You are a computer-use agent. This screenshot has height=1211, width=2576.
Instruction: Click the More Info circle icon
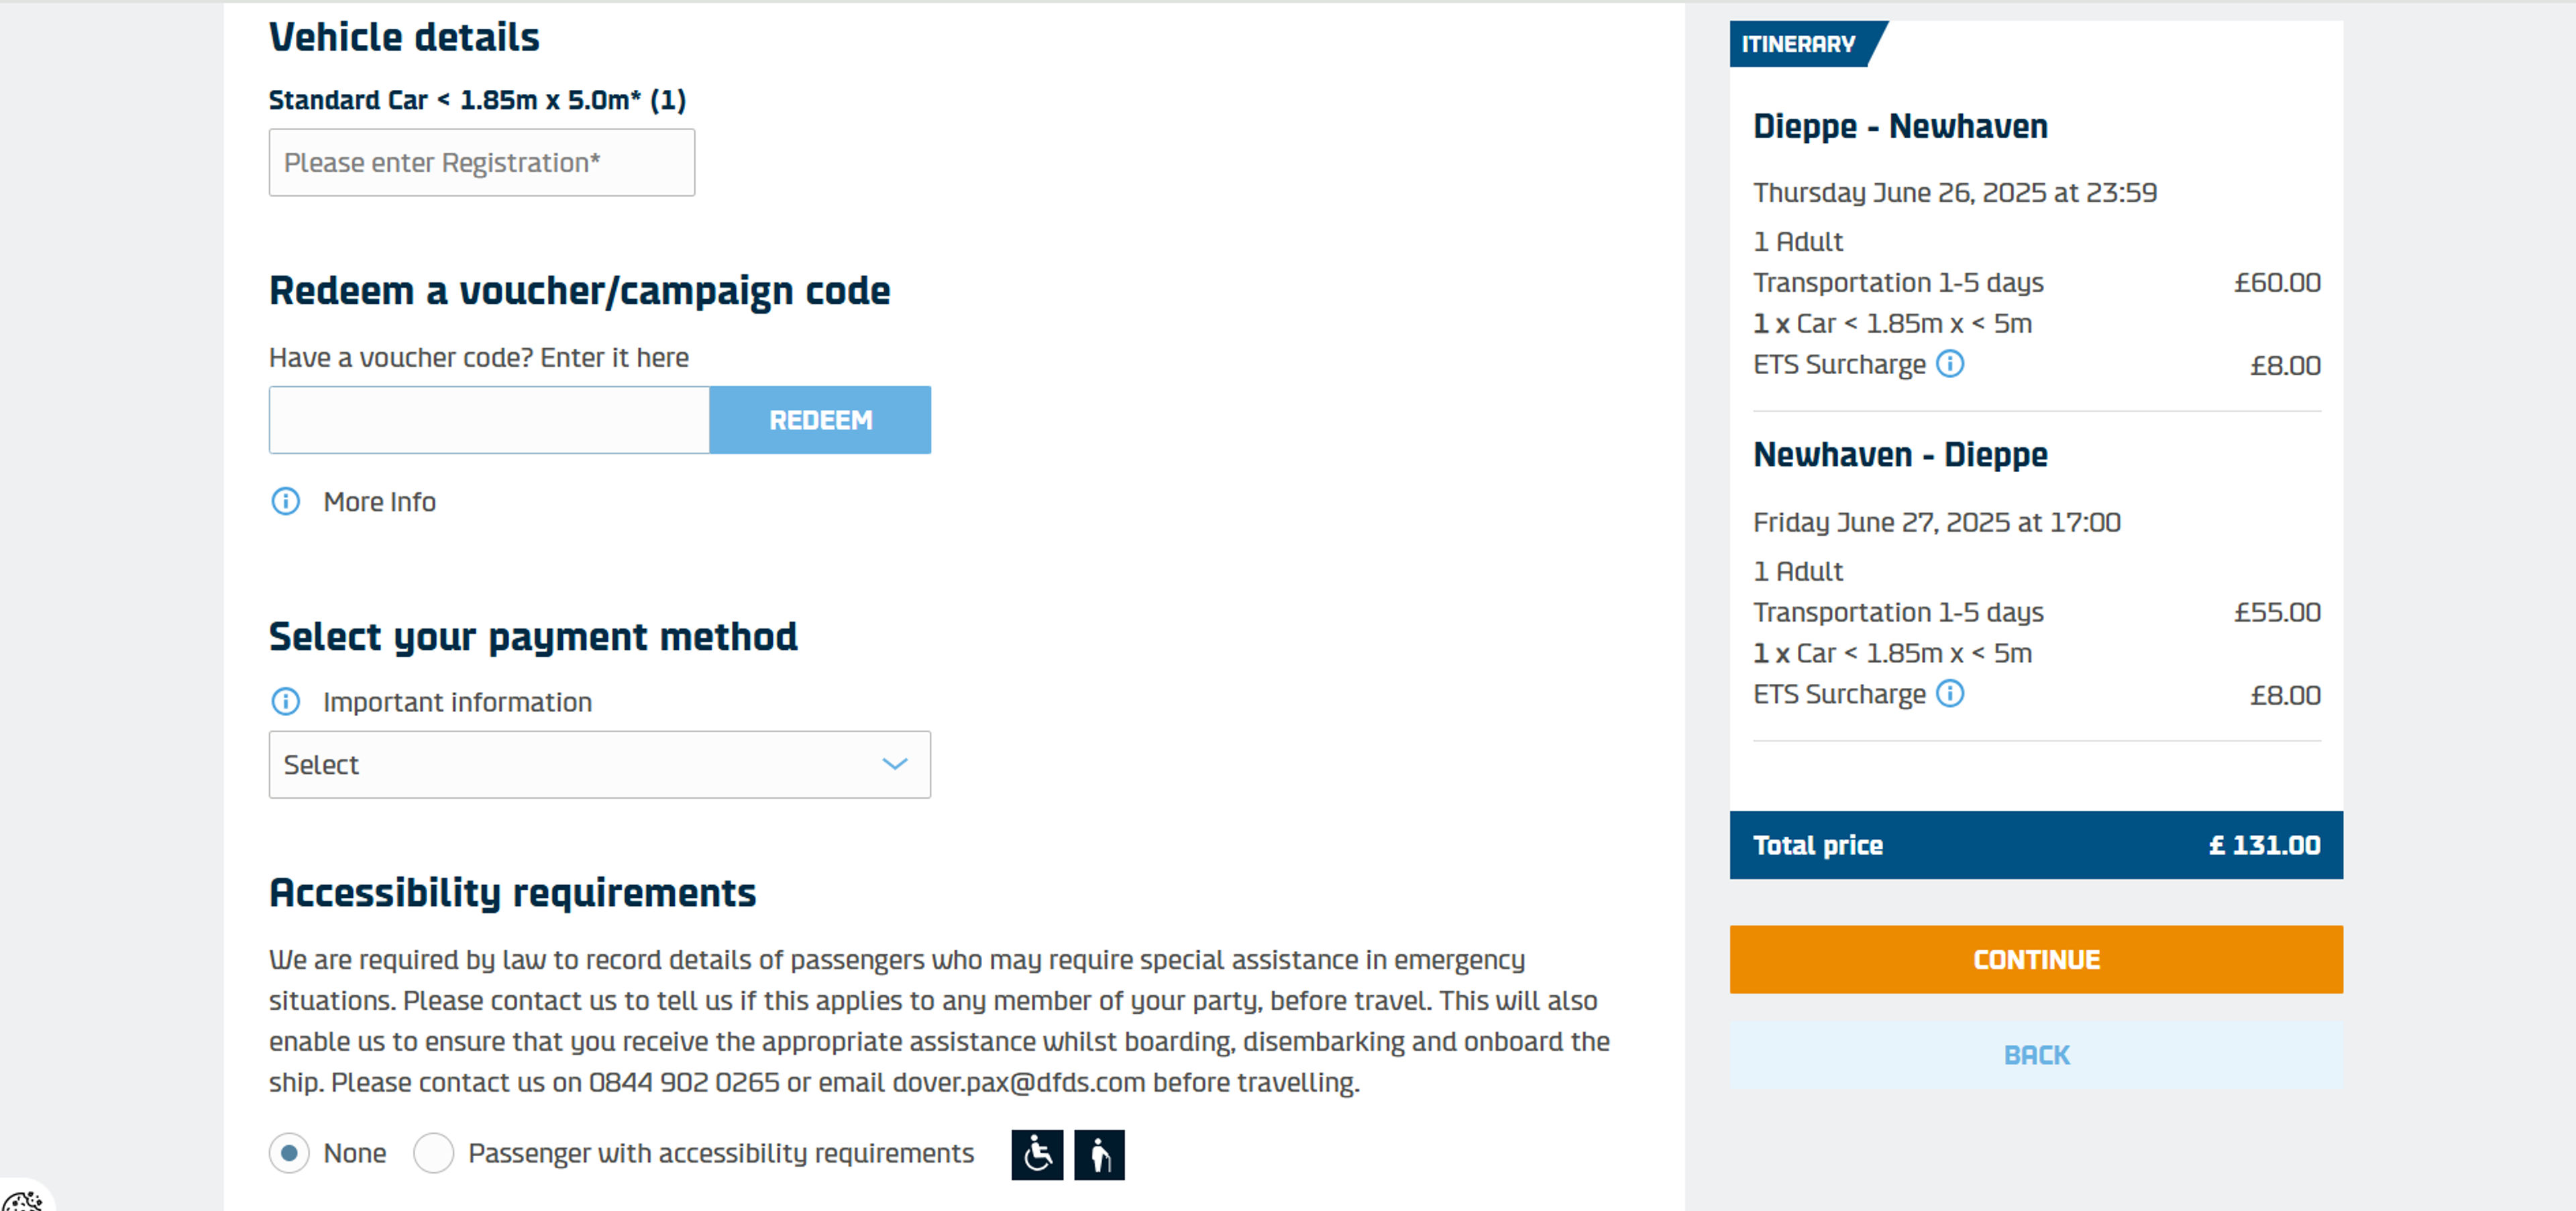tap(286, 502)
